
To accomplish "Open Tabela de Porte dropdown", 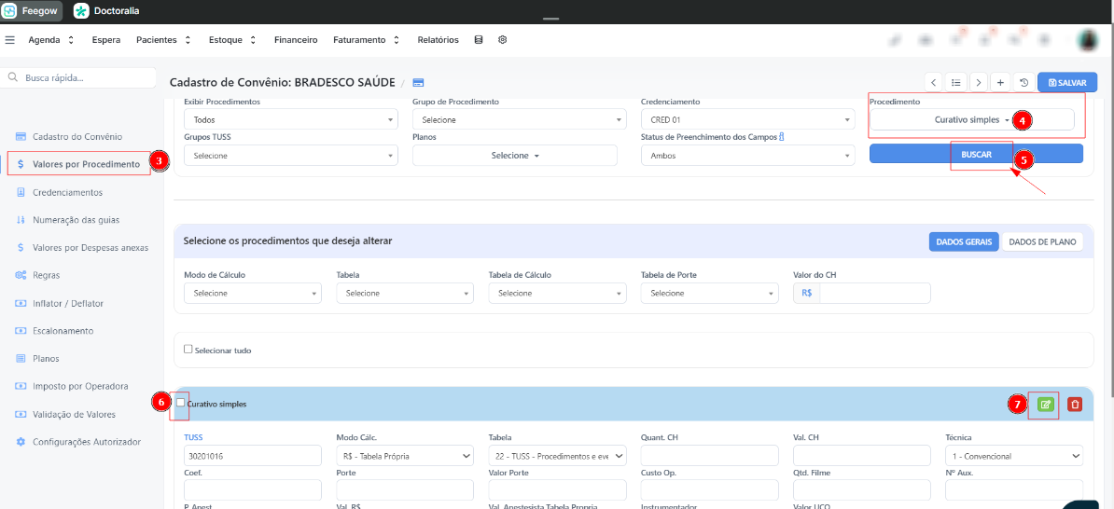I will [x=710, y=294].
